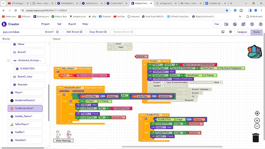Screen dimensions: 265x149
Task: Select the NotificationStyle1 component
Action: click(25, 108)
